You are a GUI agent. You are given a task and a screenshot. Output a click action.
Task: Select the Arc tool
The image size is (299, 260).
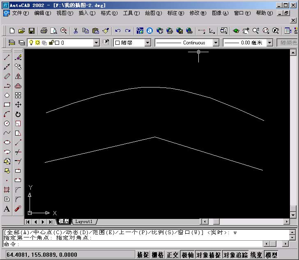pyautogui.click(x=7, y=114)
